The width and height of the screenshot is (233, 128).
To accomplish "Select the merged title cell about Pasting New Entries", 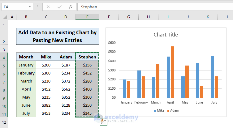I will point(58,36).
